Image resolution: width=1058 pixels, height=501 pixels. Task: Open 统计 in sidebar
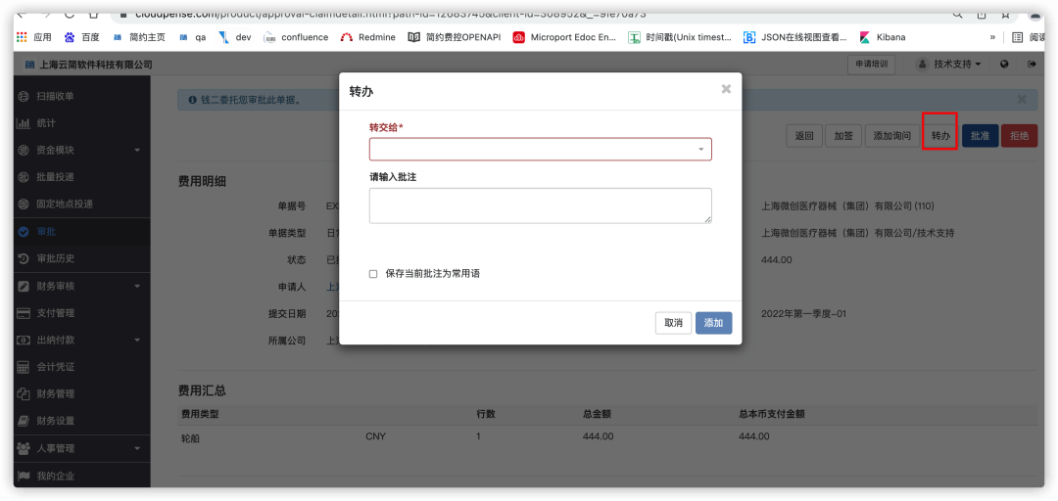coord(81,123)
